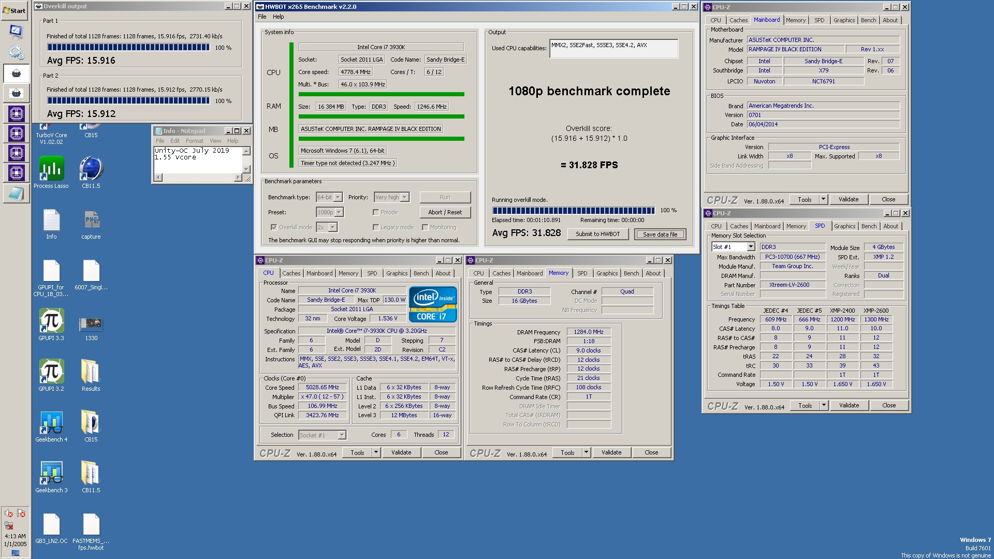Open the CB15 folder icon

[x=91, y=426]
